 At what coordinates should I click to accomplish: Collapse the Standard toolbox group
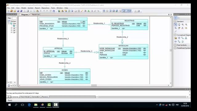tap(175, 21)
